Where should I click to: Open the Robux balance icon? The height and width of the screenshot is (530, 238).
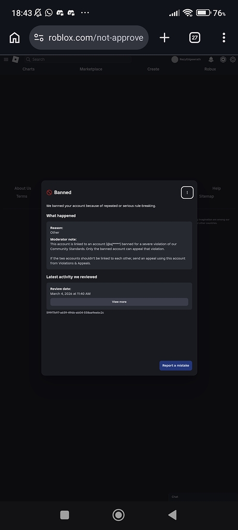point(223,60)
